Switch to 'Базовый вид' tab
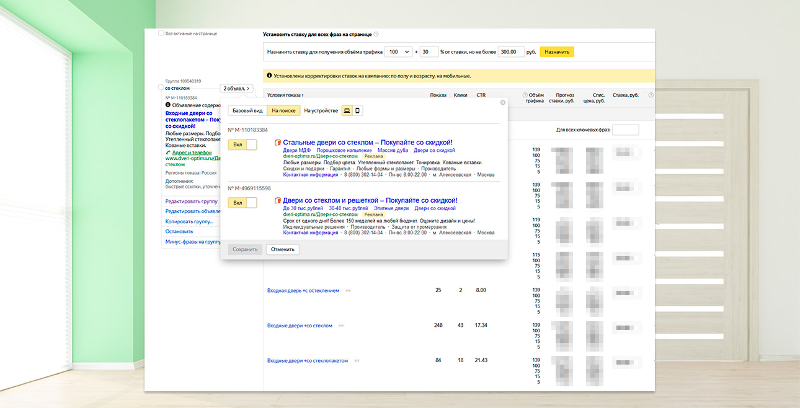Image resolution: width=800 pixels, height=408 pixels. pyautogui.click(x=247, y=110)
